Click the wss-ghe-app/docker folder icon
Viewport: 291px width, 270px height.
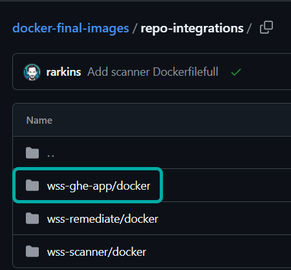point(32,185)
